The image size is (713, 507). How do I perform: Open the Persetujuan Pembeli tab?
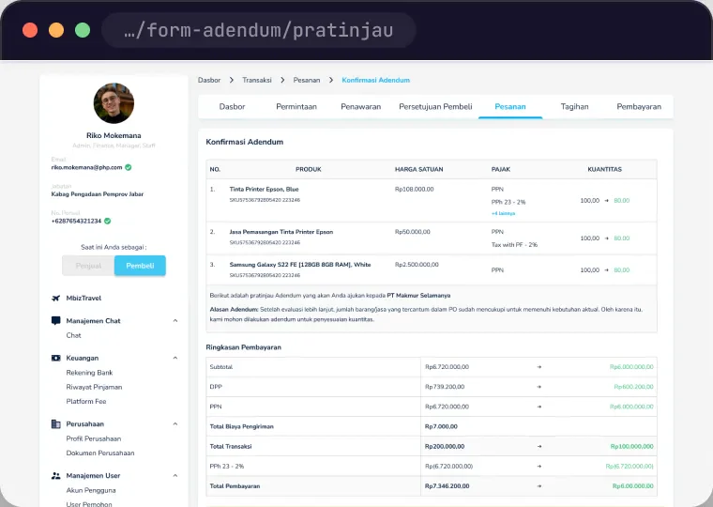(435, 106)
